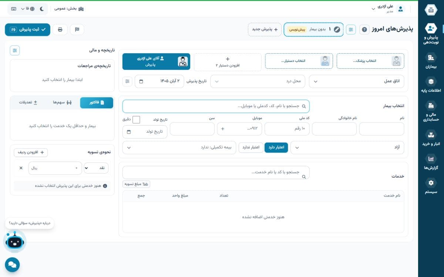This screenshot has height=277, width=444.
Task: Click the افزودن ردیف button
Action: (x=31, y=153)
